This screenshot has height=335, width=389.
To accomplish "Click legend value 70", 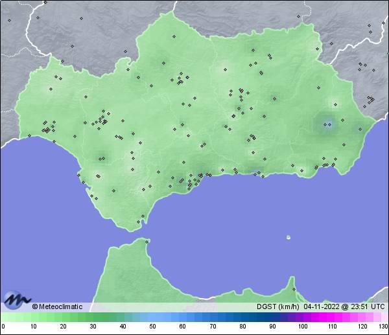I will click(x=213, y=327).
